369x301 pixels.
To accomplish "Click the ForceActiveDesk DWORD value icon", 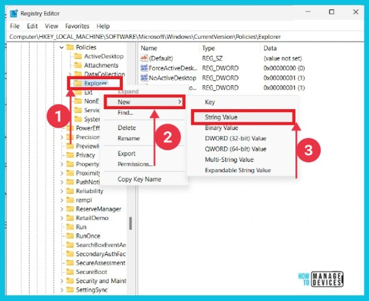I will coord(144,68).
